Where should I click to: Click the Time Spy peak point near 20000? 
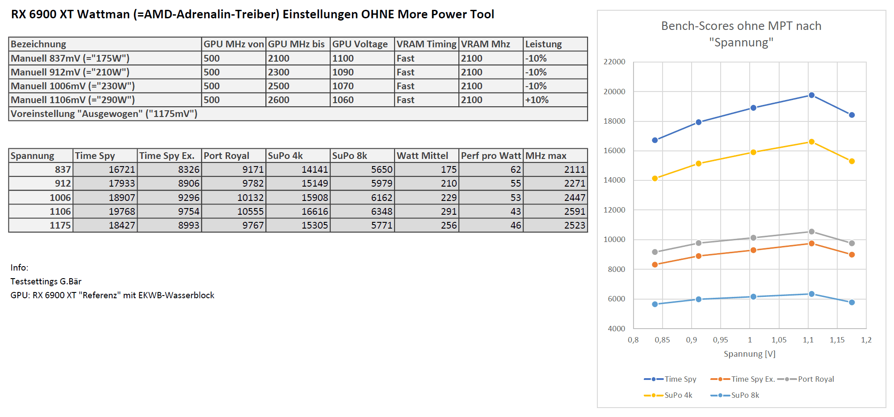(811, 95)
